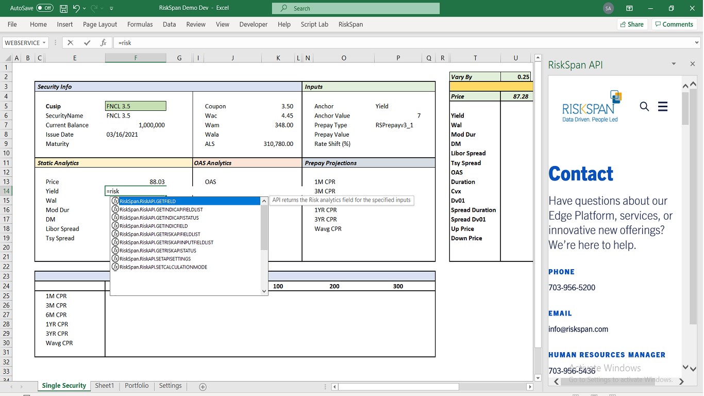Click the Insert Function fx icon
The image size is (704, 396).
point(103,43)
